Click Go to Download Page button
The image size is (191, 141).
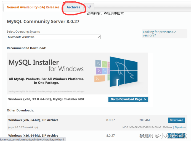click(x=128, y=99)
